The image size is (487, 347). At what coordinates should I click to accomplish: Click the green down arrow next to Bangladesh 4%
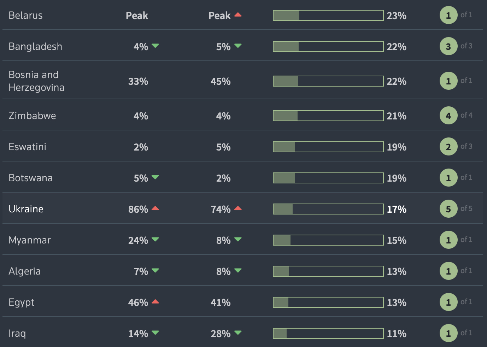[155, 46]
